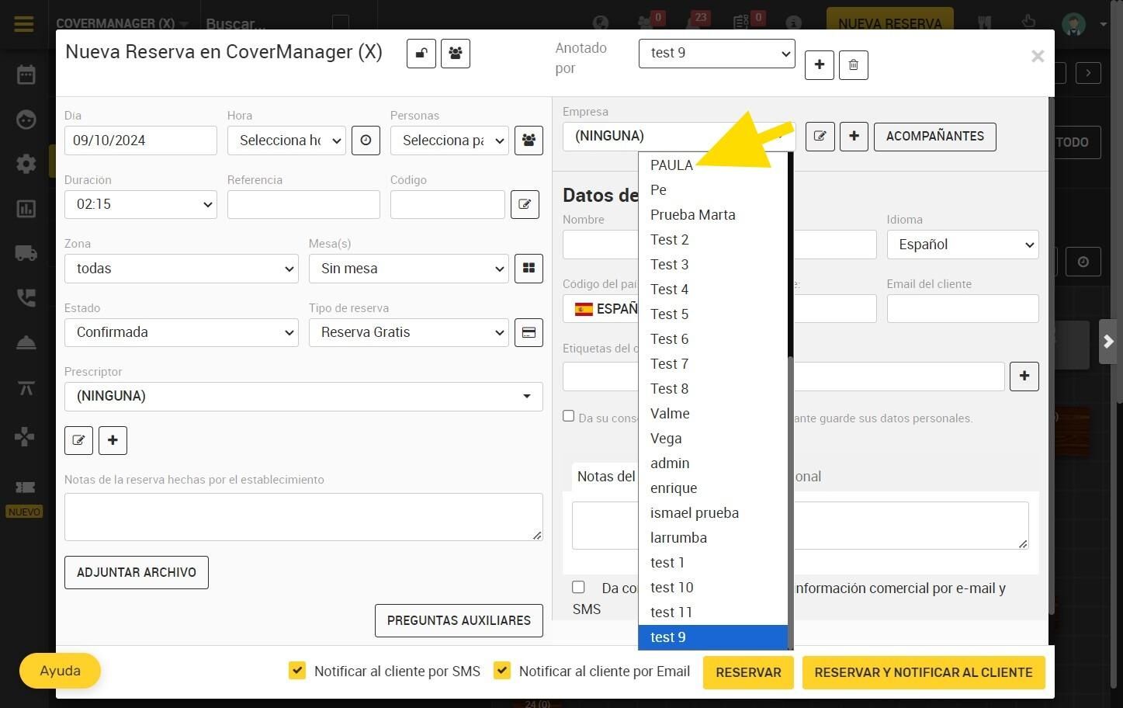Close the Nueva Reserva dialog
Screen dimensions: 1123x708
click(1038, 56)
